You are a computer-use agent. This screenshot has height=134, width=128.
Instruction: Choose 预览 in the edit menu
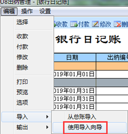coord(22,92)
